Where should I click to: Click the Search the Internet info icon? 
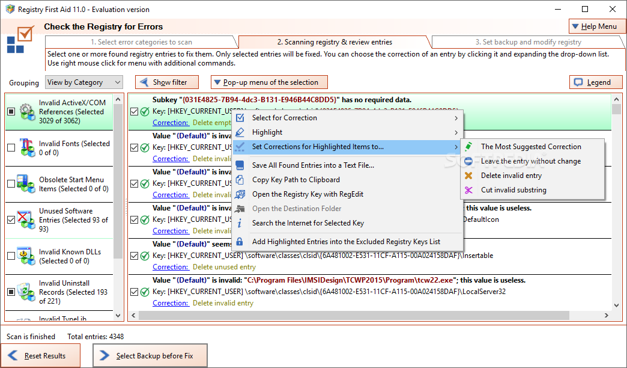point(240,223)
